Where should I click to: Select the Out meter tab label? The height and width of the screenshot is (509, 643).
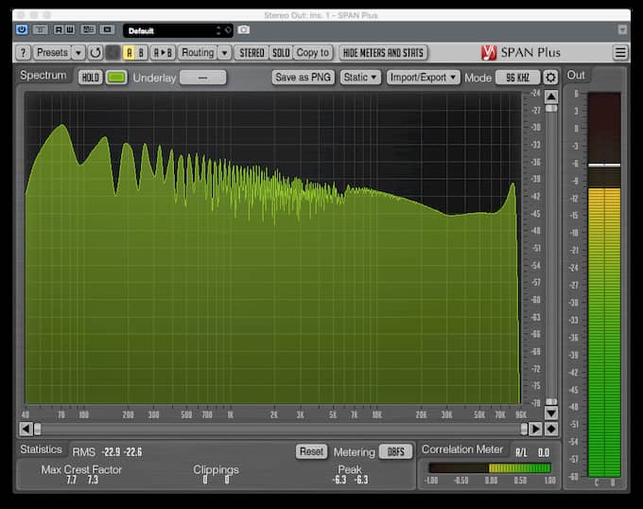pos(575,75)
